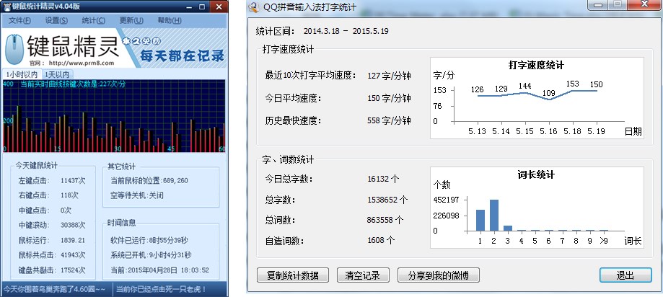663x297 pixels.
Task: Click the 每天都在记录 banner
Action: pos(182,56)
